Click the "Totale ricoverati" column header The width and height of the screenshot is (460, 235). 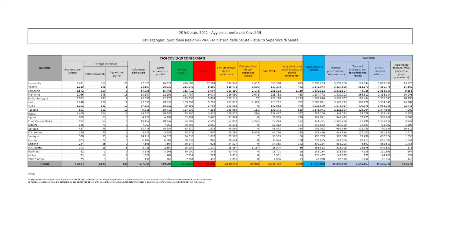point(94,74)
